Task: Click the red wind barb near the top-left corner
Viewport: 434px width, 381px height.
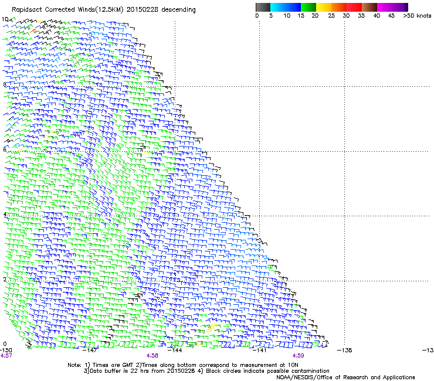Action: pos(34,30)
